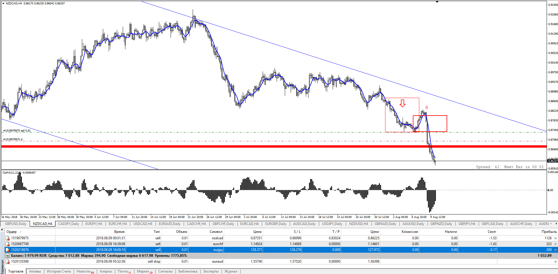This screenshot has height=274, width=558.
Task: Click the 0.83024 take profit value
Action: click(334, 238)
